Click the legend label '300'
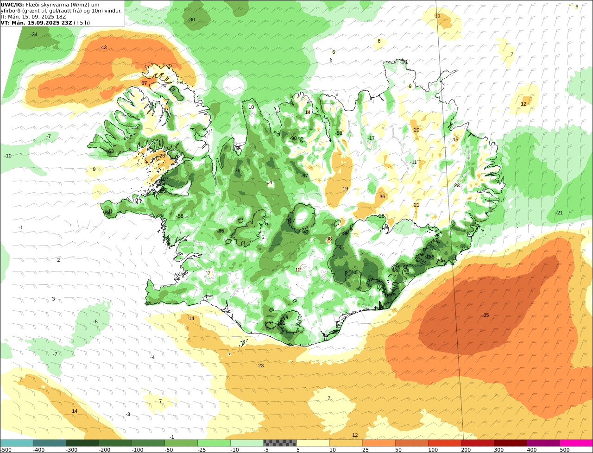This screenshot has height=453, width=593. (x=498, y=450)
